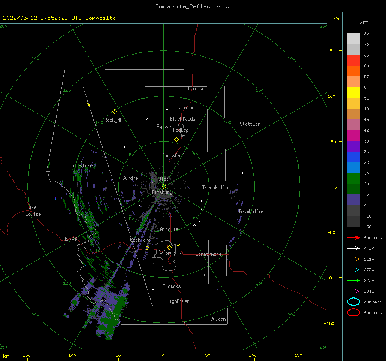
Task: Click the magenta 18TS arrow legend icon
Action: point(353,291)
